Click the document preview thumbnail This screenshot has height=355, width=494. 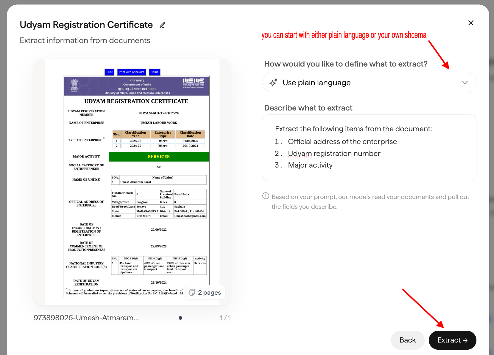[132, 182]
